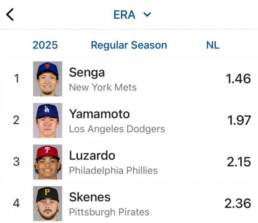Tap the Pittsburgh Pirates team label
258x223 pixels.
pos(109,212)
